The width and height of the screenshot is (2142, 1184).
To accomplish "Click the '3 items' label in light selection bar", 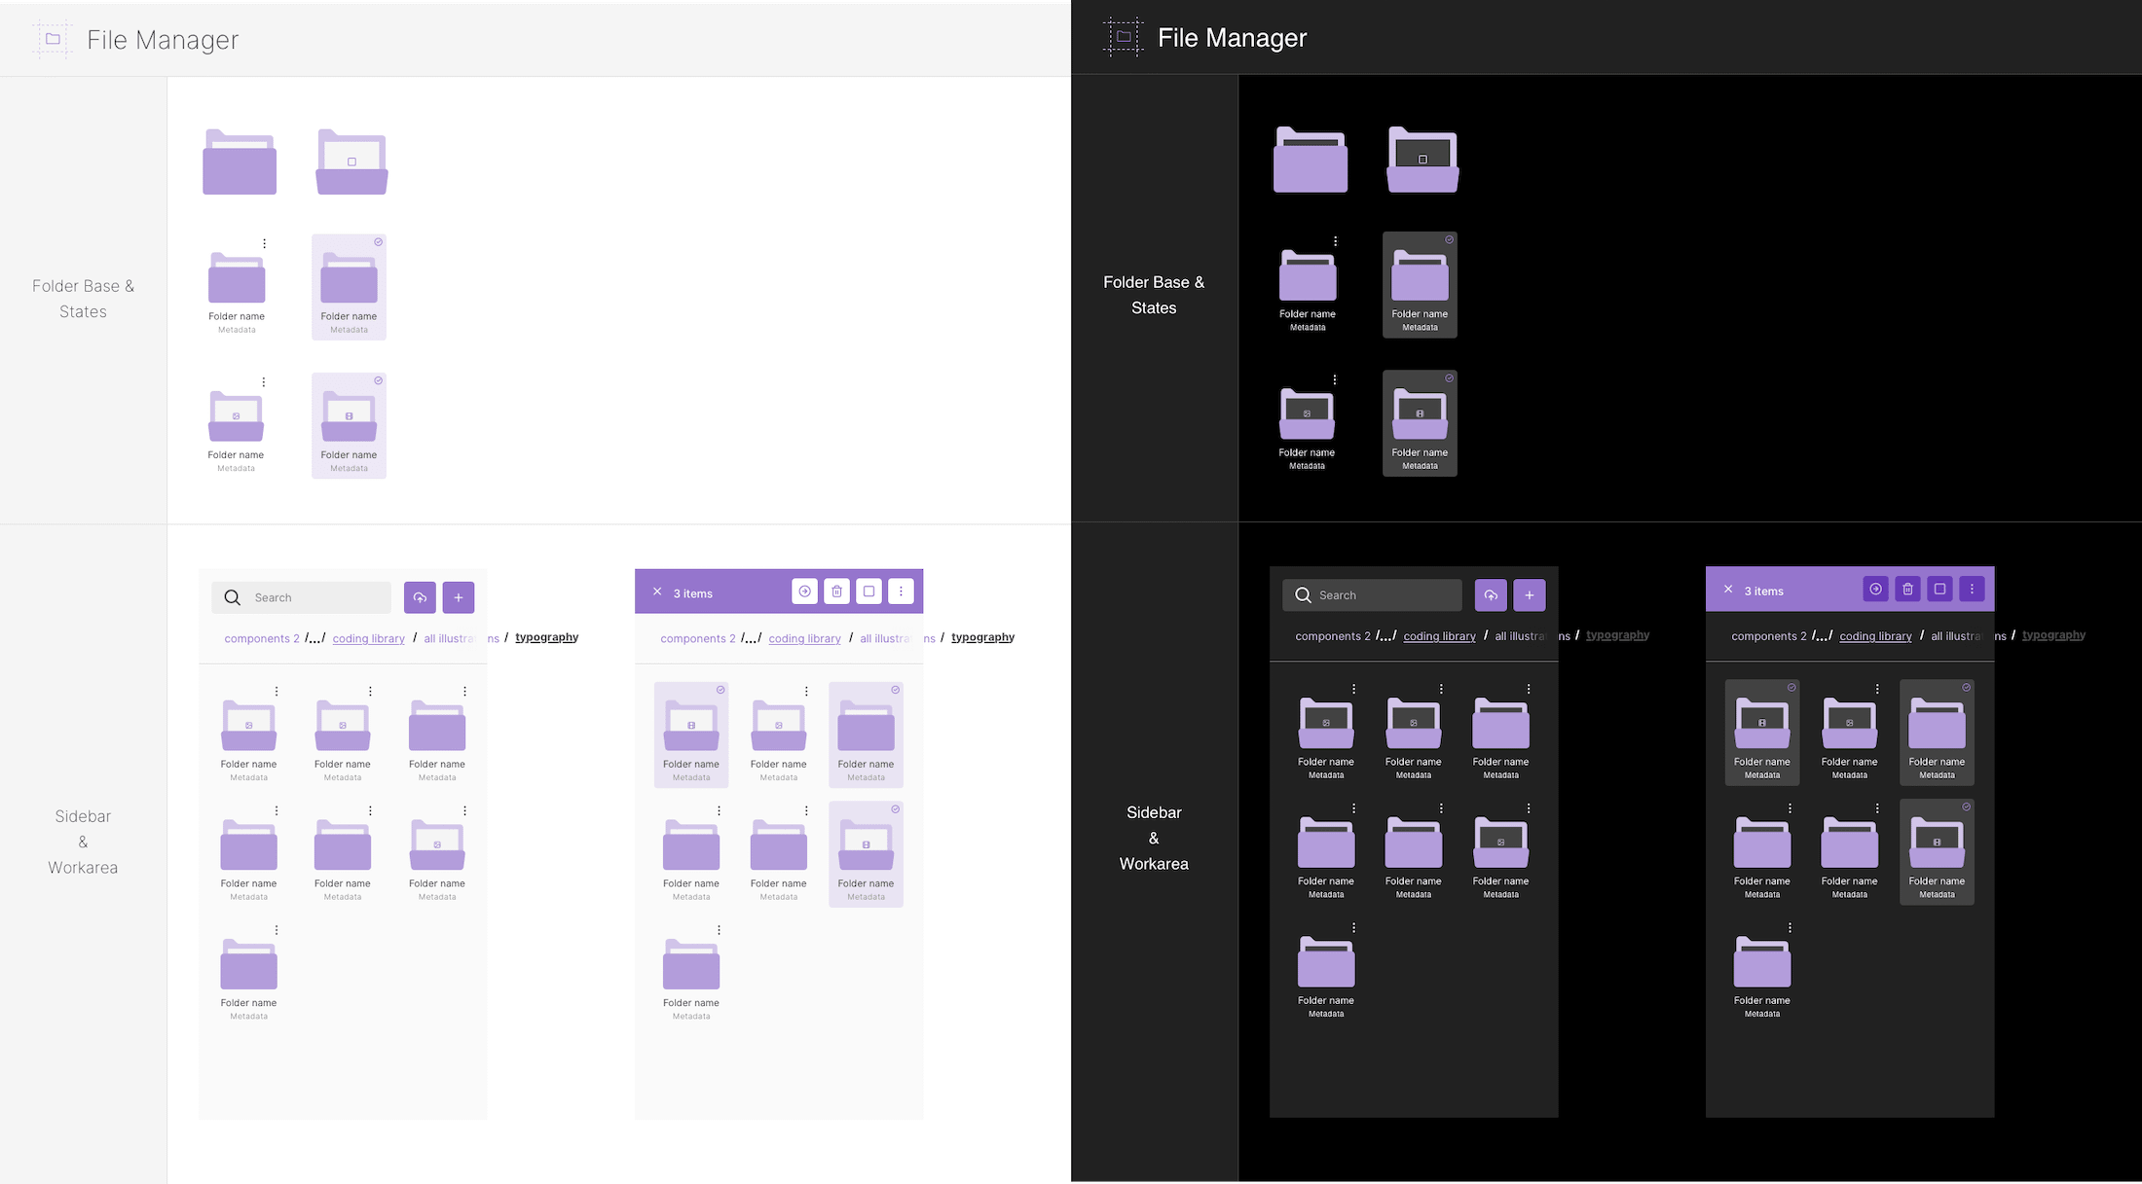I will point(693,593).
